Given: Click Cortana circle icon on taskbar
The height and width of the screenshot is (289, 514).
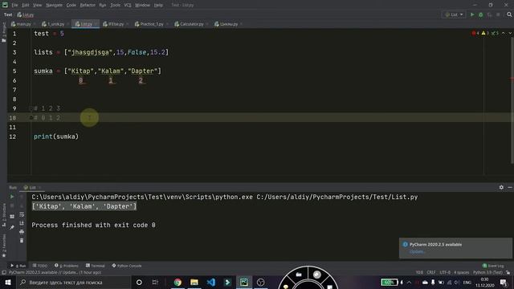Looking at the screenshot, I should (x=139, y=282).
